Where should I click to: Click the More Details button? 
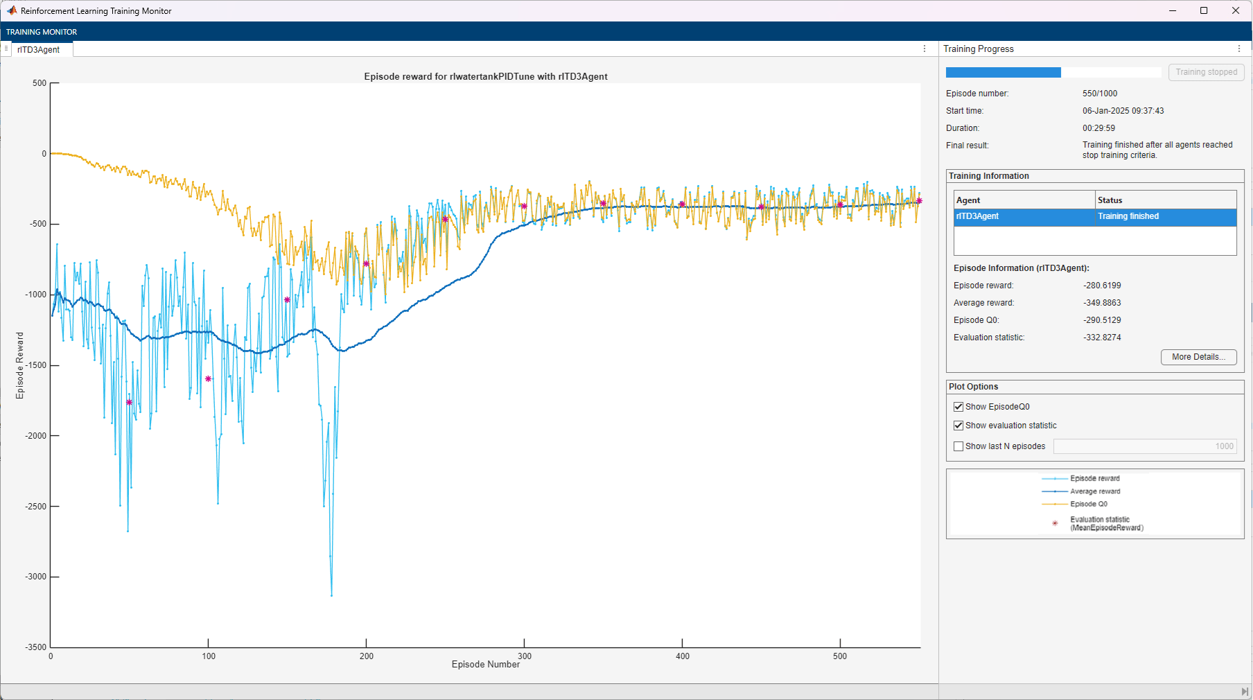click(x=1198, y=357)
